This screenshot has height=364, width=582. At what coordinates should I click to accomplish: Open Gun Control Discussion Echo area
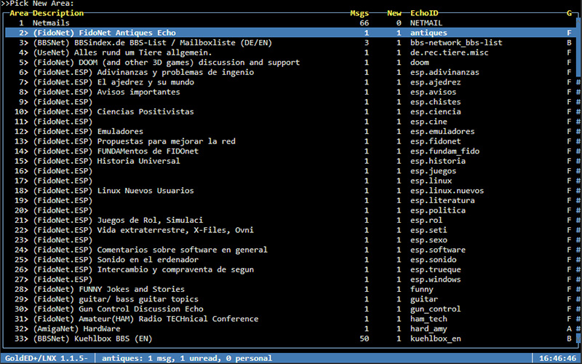(290, 309)
